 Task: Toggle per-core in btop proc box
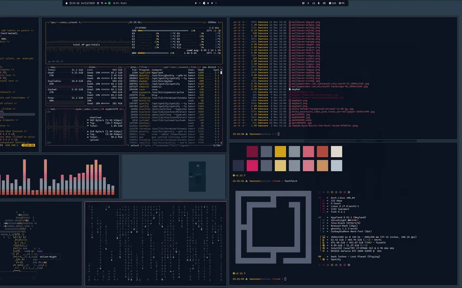pos(170,67)
